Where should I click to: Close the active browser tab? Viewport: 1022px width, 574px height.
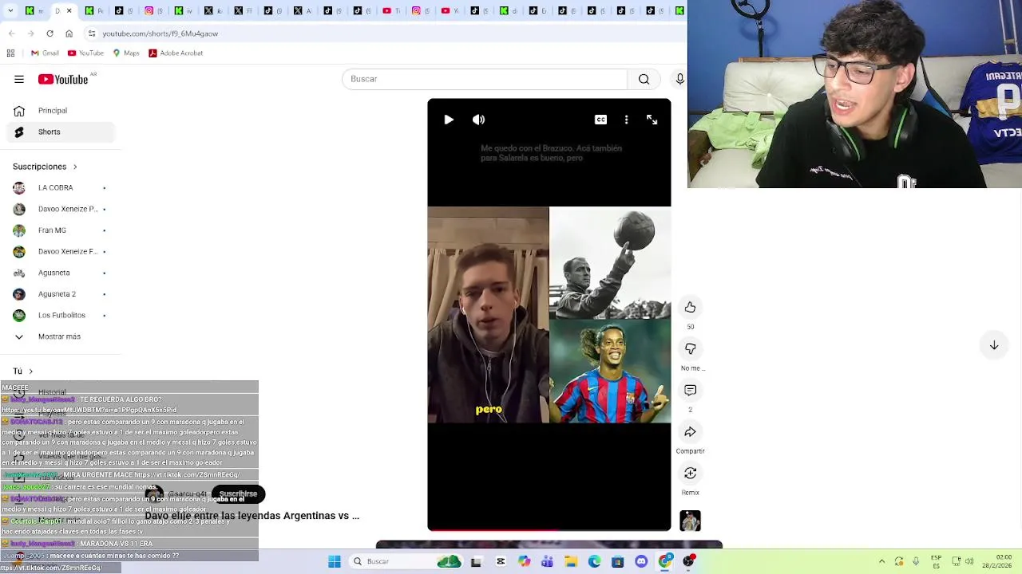coord(69,10)
